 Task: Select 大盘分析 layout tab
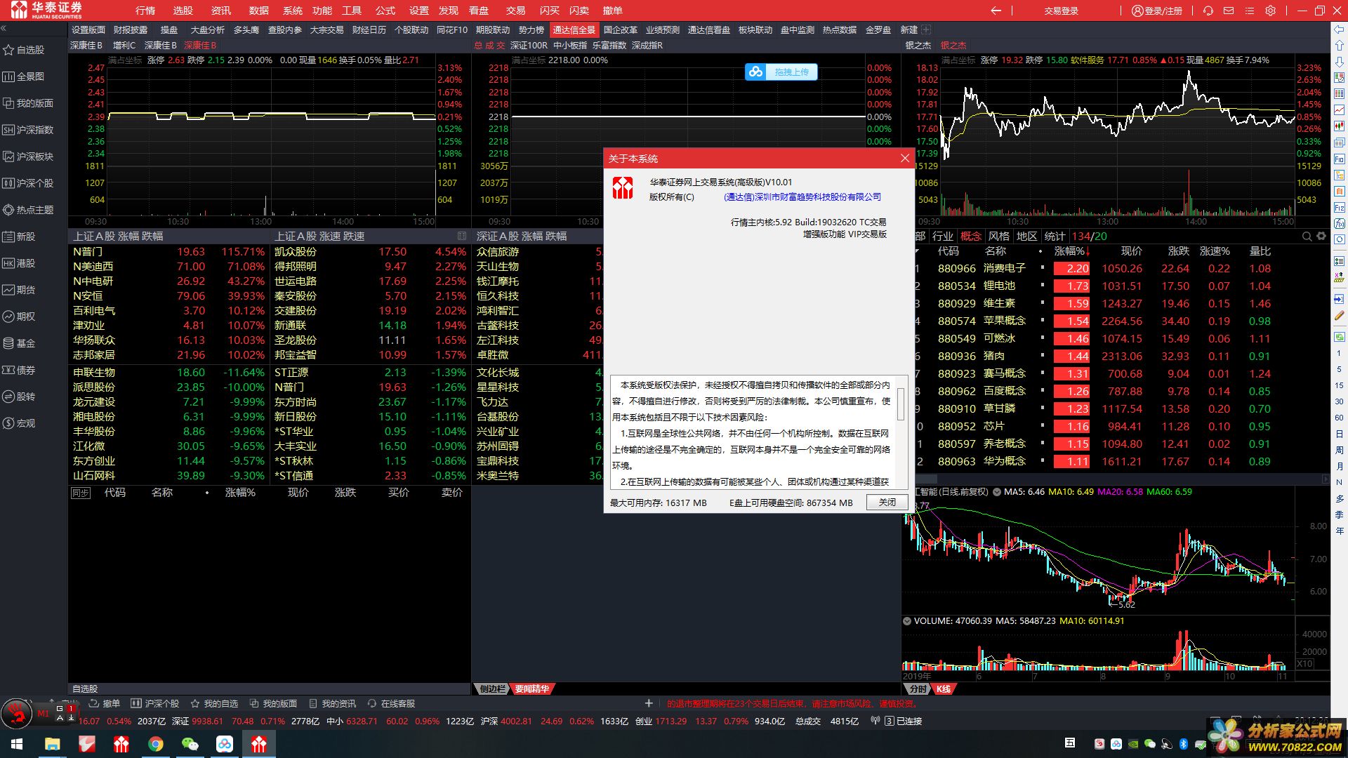pyautogui.click(x=207, y=29)
